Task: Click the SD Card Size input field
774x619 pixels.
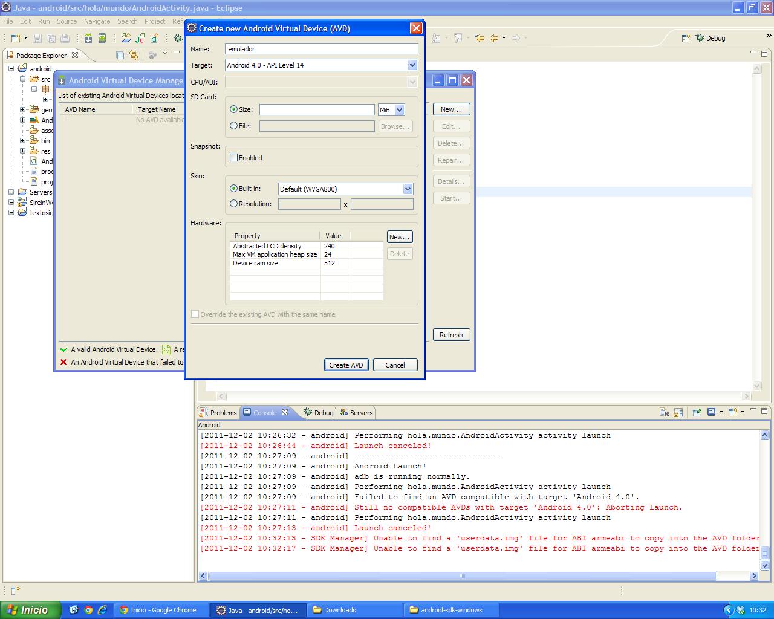Action: (317, 110)
